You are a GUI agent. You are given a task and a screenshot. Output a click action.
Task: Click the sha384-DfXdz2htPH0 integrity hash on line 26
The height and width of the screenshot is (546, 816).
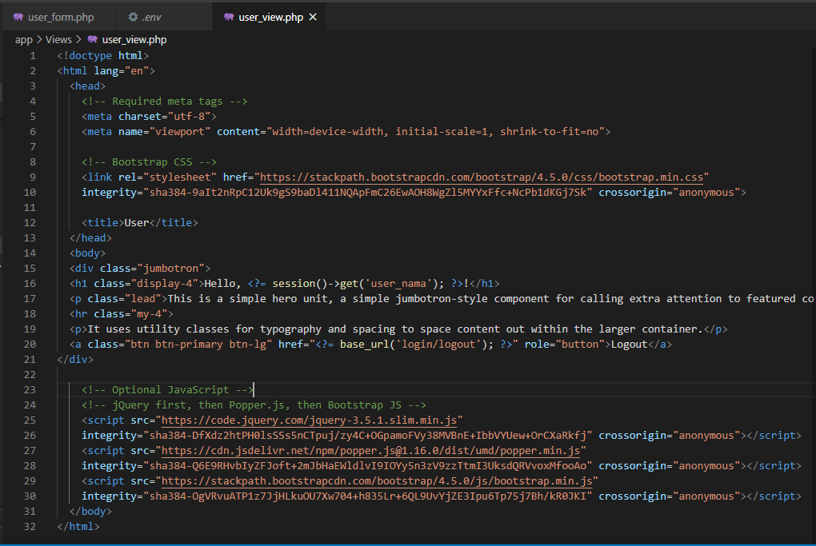click(x=367, y=435)
